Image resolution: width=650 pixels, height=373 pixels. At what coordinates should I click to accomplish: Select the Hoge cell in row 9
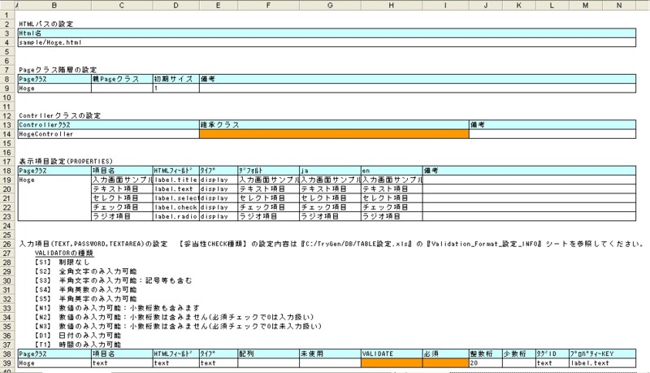pyautogui.click(x=54, y=88)
